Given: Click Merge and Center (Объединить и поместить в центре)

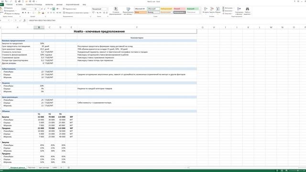Looking at the screenshot, I should pyautogui.click(x=76, y=13).
